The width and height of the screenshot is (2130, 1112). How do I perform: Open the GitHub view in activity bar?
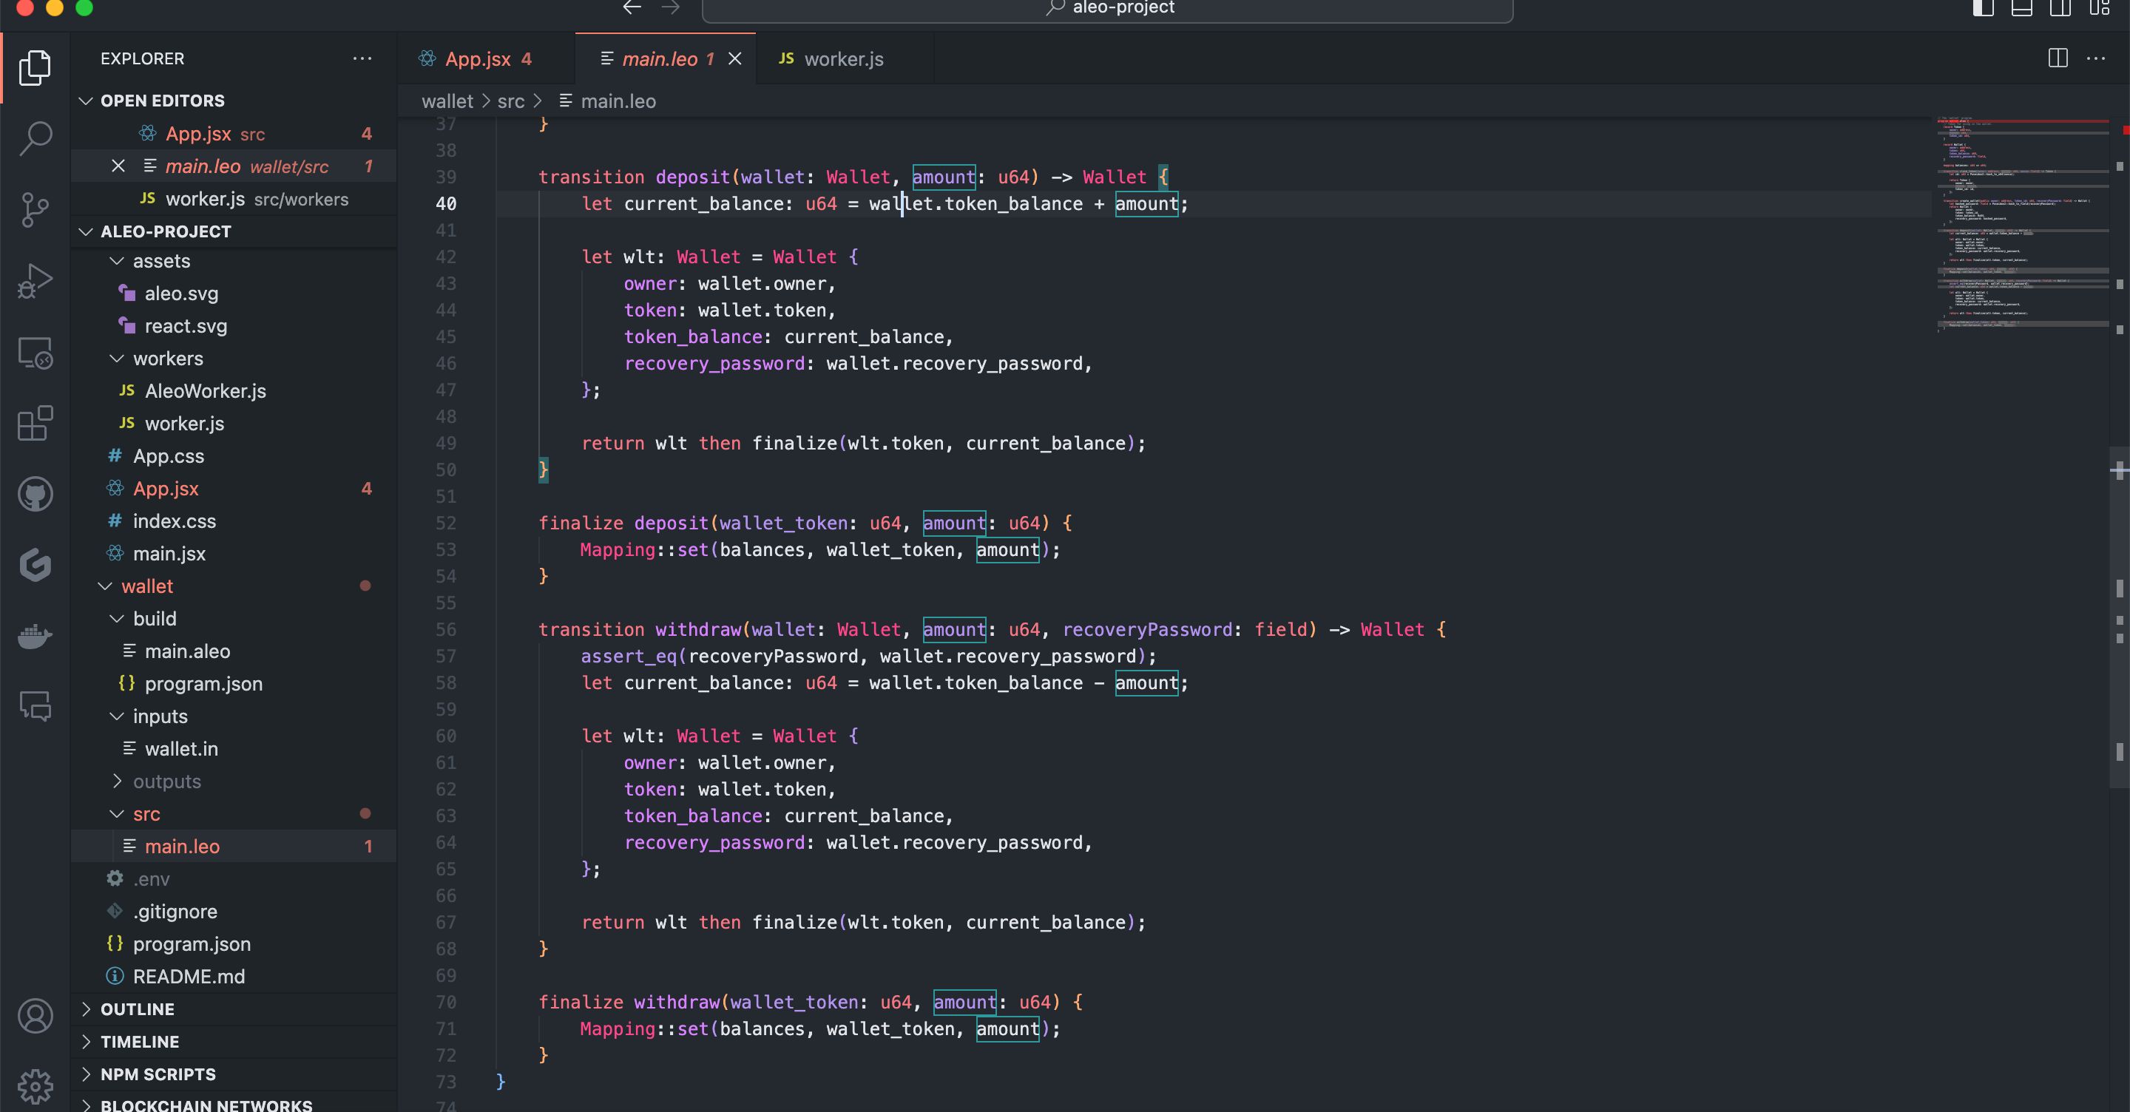pos(35,495)
